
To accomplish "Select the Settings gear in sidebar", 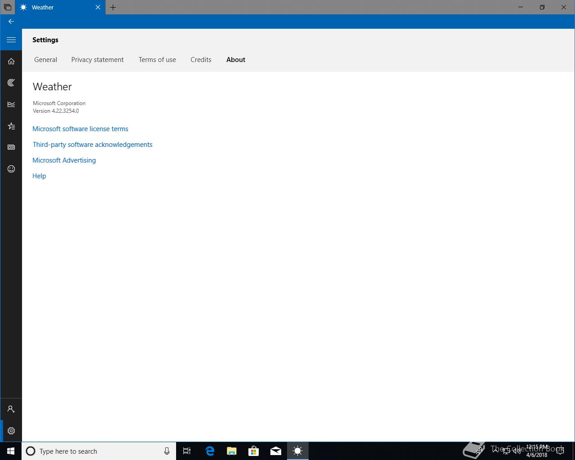I will click(x=11, y=431).
